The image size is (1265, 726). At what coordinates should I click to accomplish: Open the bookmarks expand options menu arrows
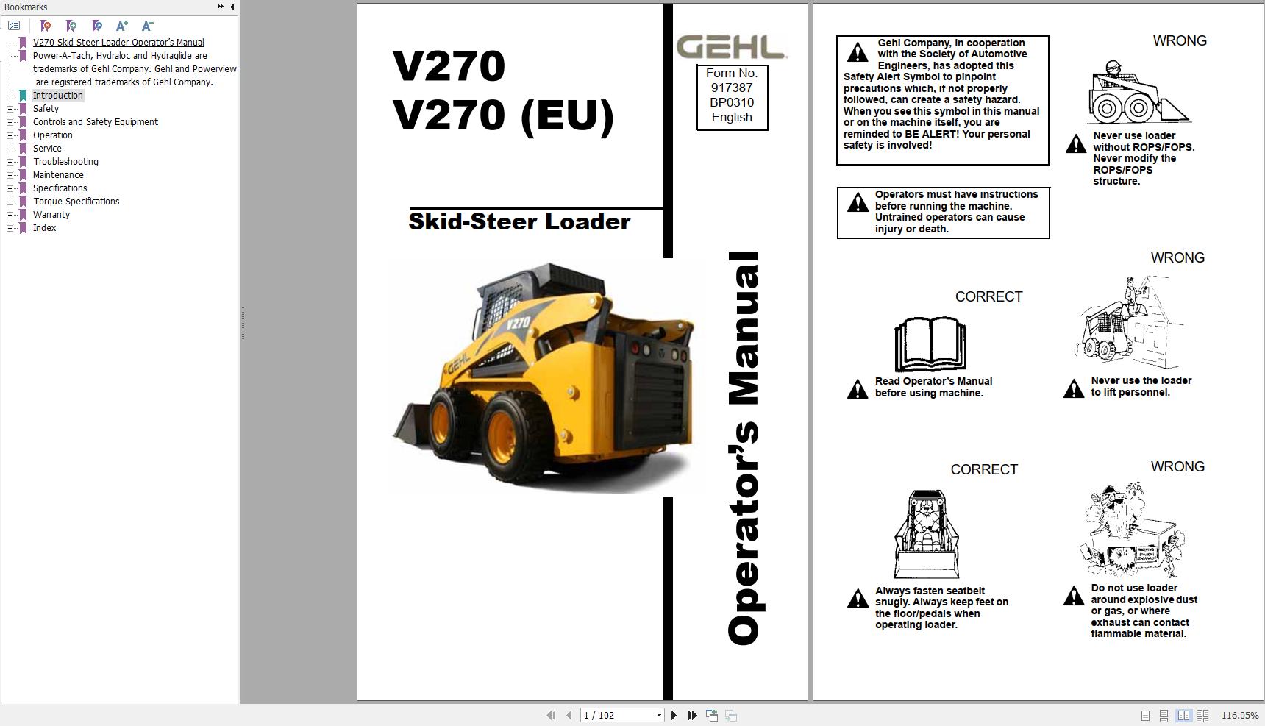point(220,7)
